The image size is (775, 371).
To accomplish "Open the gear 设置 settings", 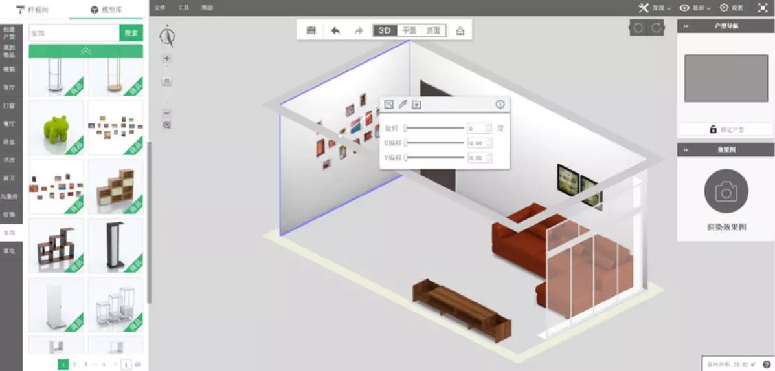I will (731, 8).
